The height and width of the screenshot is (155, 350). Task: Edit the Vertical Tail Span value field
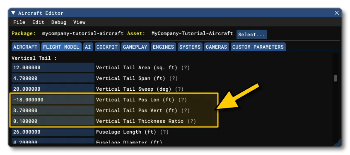coord(53,78)
